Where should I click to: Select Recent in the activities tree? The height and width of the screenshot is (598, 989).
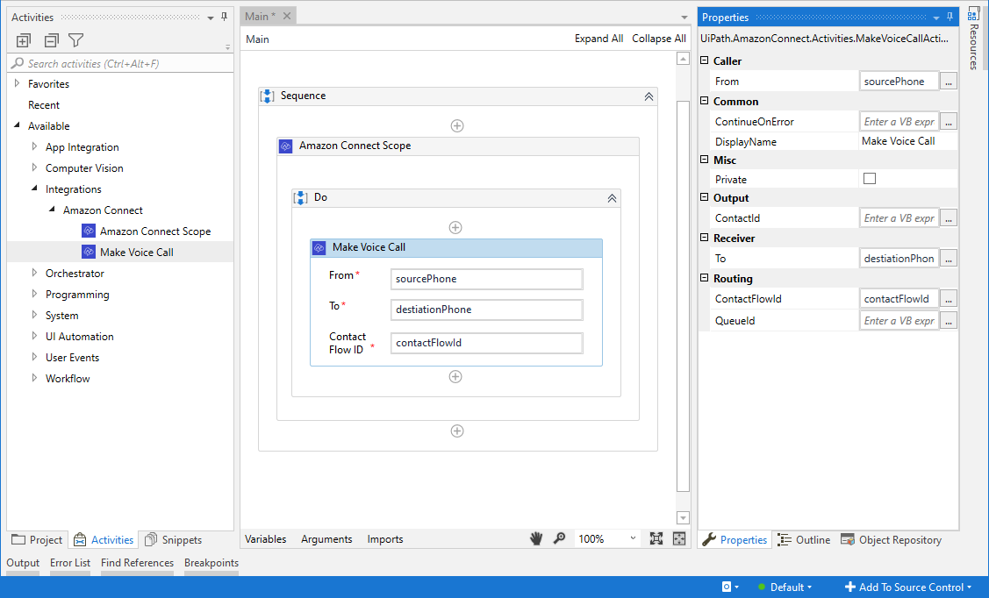pyautogui.click(x=44, y=105)
